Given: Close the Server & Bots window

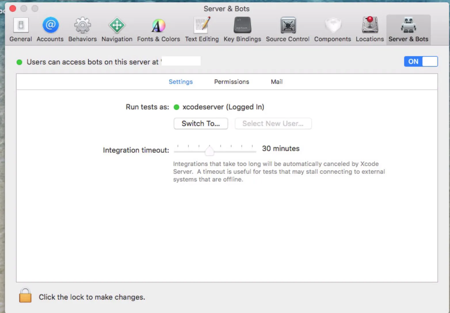Looking at the screenshot, I should [13, 9].
